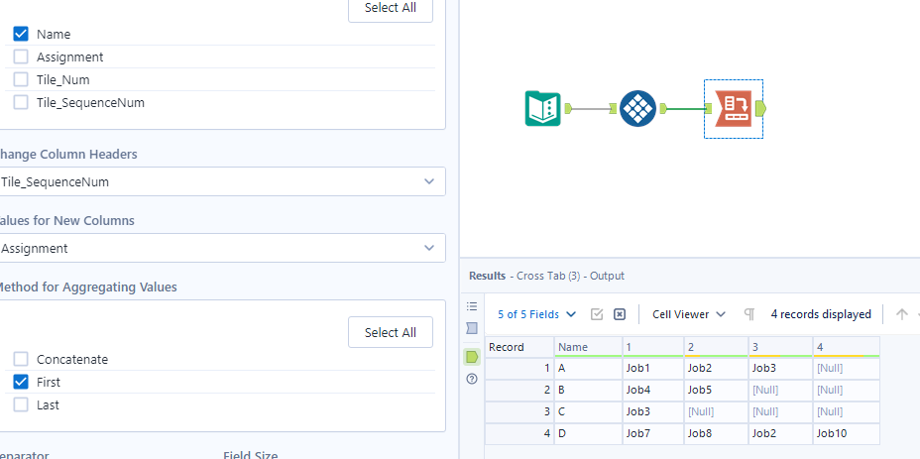Check the Tile_Num field checkbox
Screen dimensions: 920x459
[x=21, y=79]
